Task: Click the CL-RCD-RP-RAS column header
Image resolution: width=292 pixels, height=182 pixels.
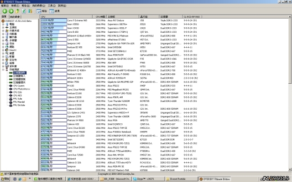Action: point(192,17)
